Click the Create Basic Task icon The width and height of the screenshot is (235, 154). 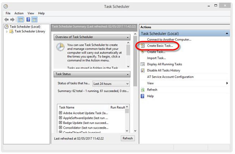(x=143, y=46)
